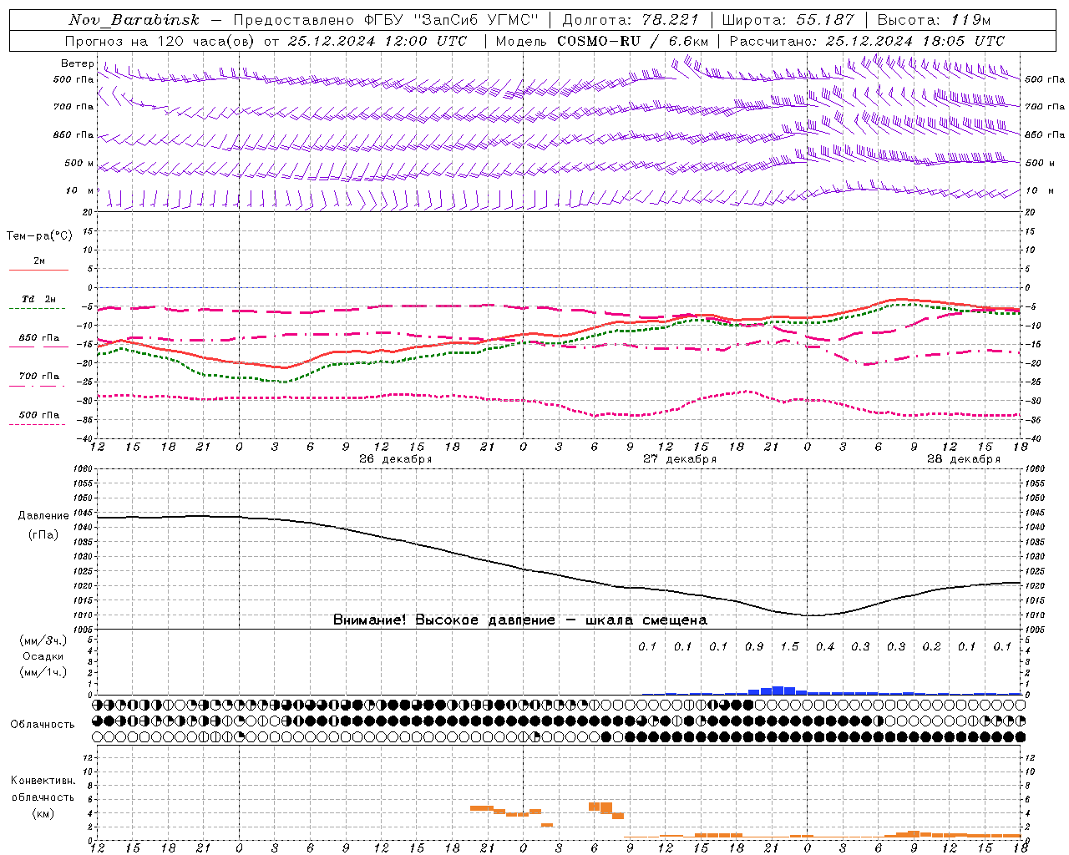Select the 'Долгота: 78.221' header text
Screen dimensions: 1069x855
coord(631,20)
